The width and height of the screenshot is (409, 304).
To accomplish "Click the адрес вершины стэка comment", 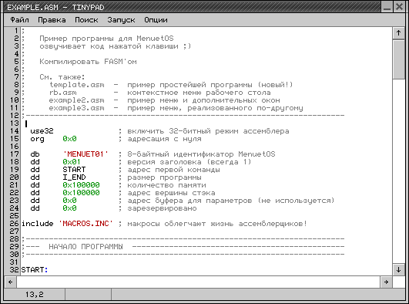I will [x=171, y=193].
